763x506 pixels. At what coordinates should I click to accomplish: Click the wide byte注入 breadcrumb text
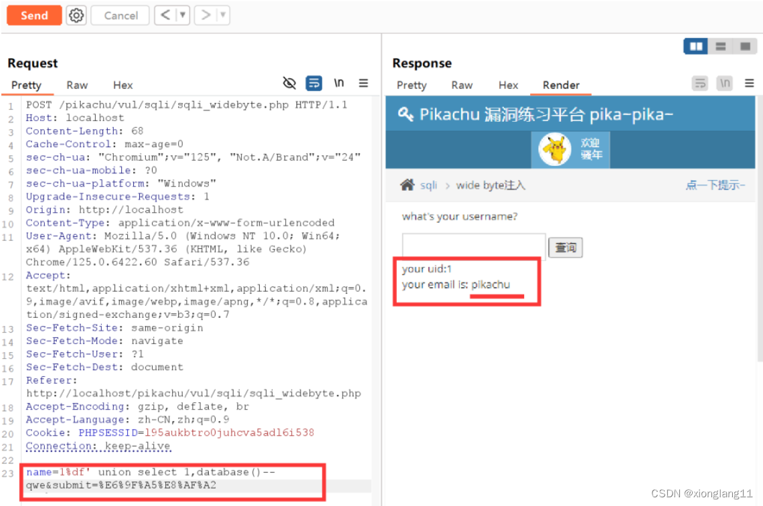point(491,185)
